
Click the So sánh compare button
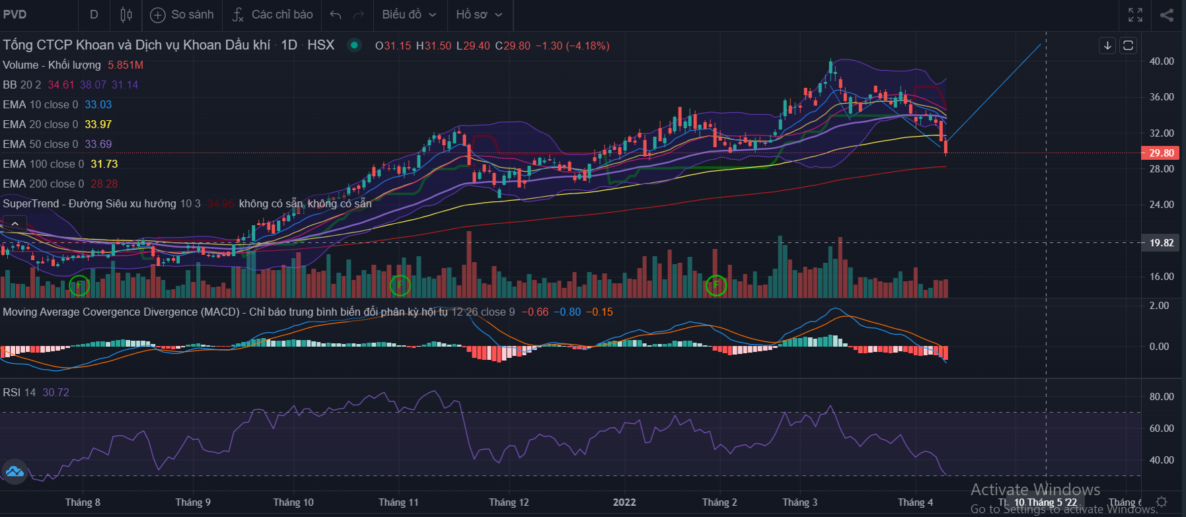click(x=182, y=15)
